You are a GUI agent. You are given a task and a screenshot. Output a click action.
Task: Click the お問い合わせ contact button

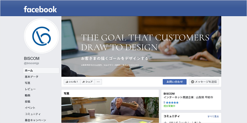click(175, 82)
